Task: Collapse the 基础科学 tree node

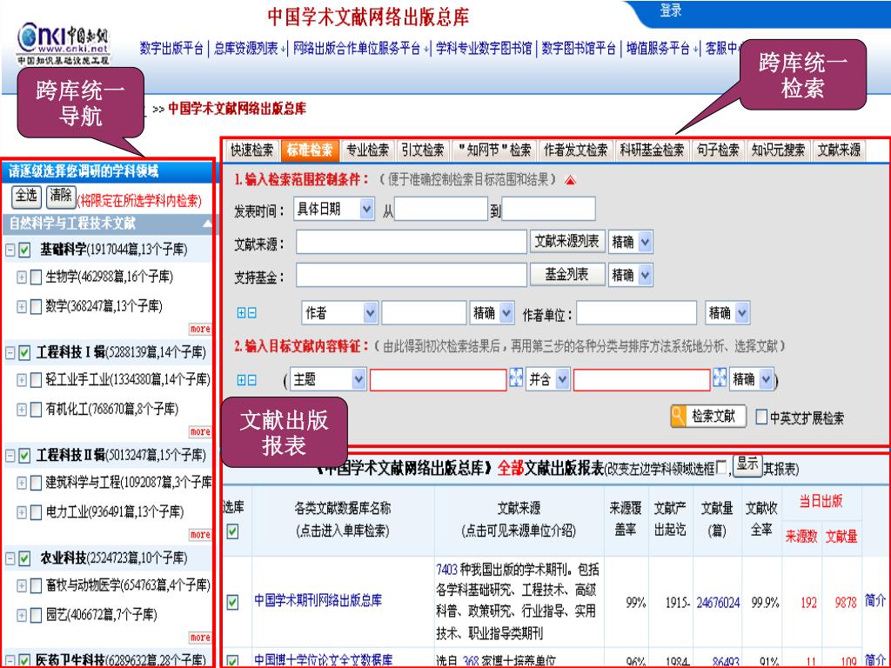Action: click(x=10, y=250)
